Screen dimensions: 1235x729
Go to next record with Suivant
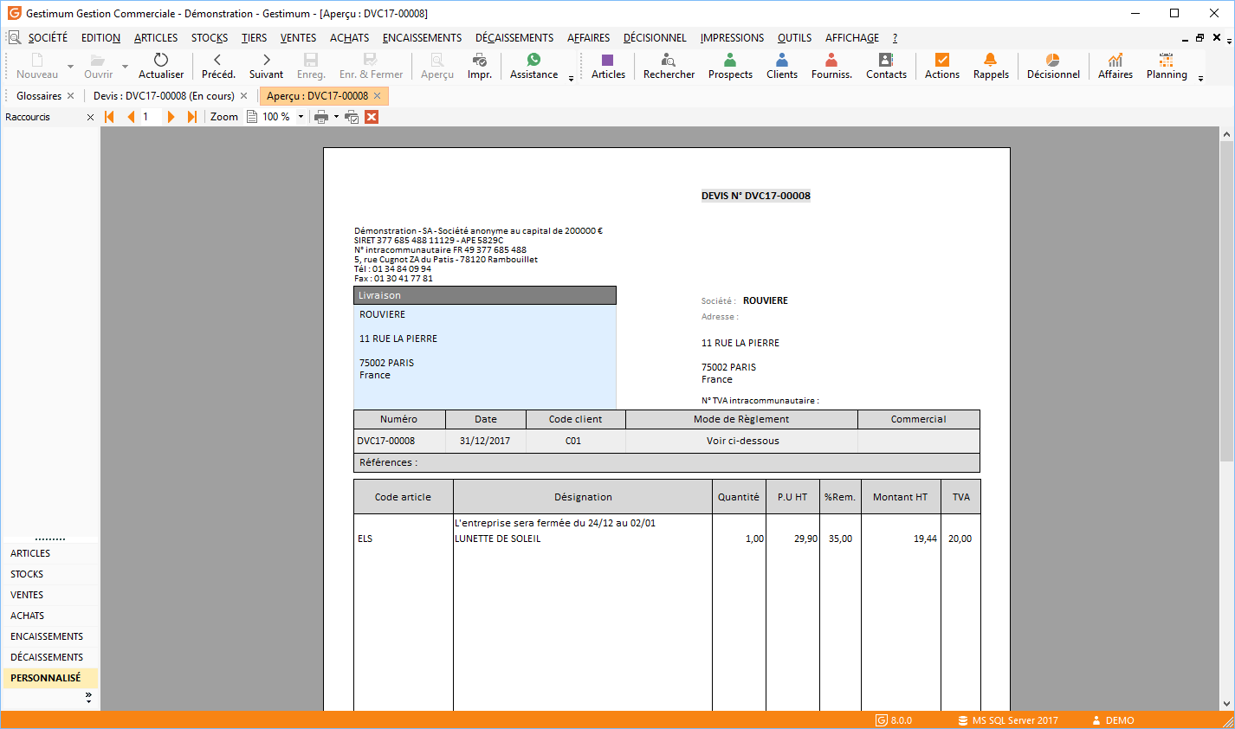pyautogui.click(x=266, y=66)
